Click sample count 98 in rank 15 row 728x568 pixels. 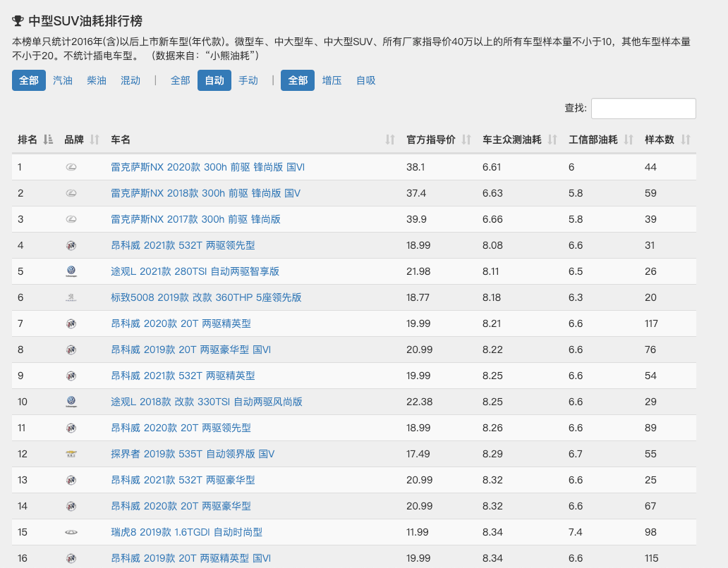tap(650, 532)
